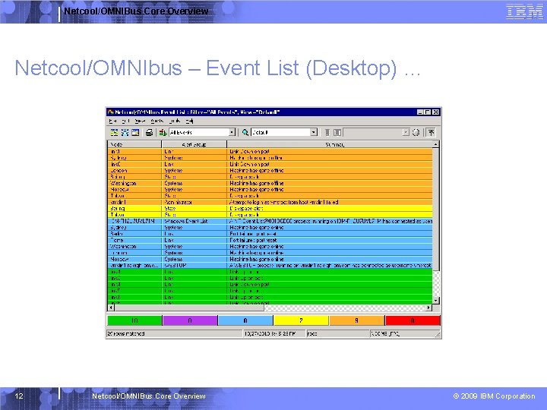Sort by the Summary column header
547x410 pixels.
click(x=330, y=144)
